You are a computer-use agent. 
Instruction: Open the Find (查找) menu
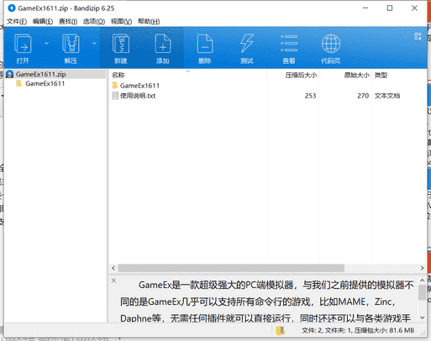click(68, 22)
